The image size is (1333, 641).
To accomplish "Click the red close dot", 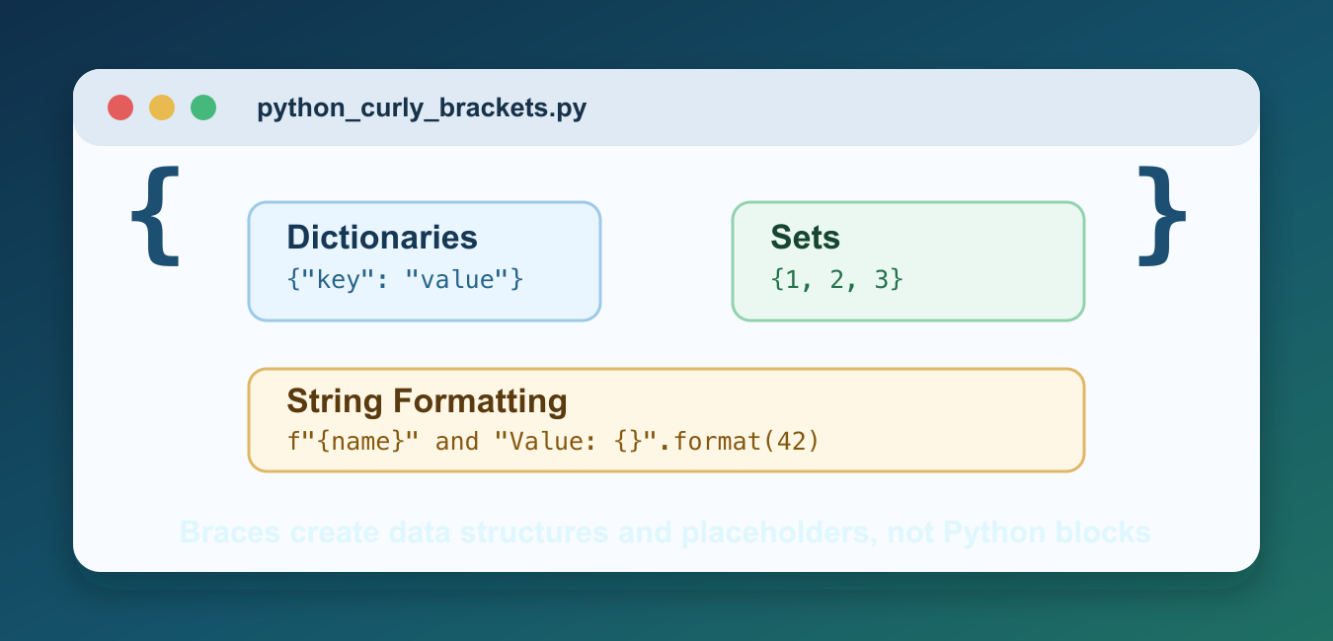I will [x=120, y=107].
